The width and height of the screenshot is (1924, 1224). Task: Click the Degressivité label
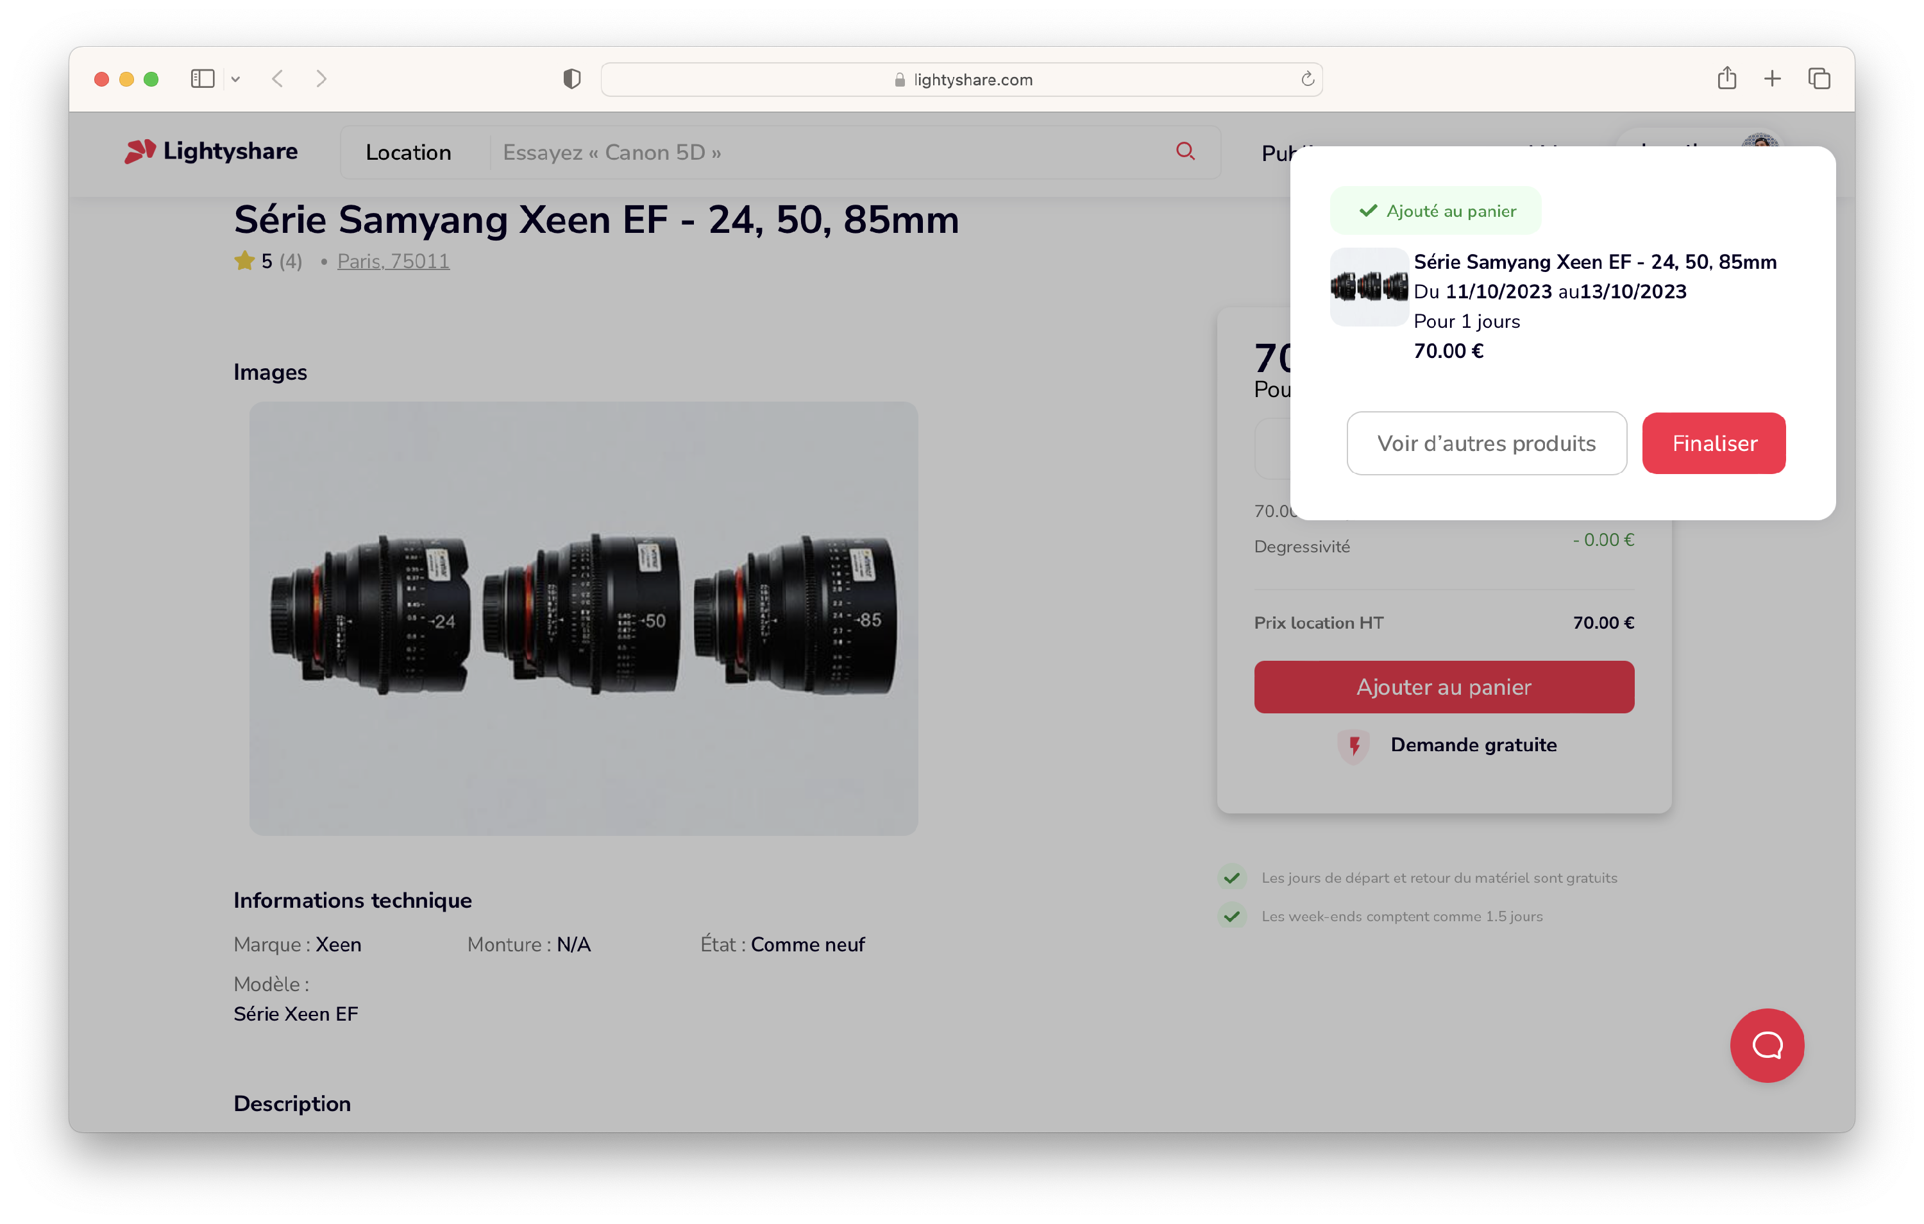click(x=1301, y=546)
